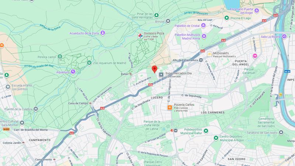Open the Sala La Riviera music icon
The height and width of the screenshot is (166, 295).
coord(284,36)
